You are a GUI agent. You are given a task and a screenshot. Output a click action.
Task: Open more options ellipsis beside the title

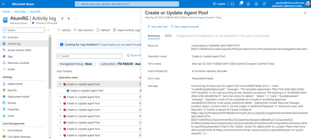pos(75,18)
